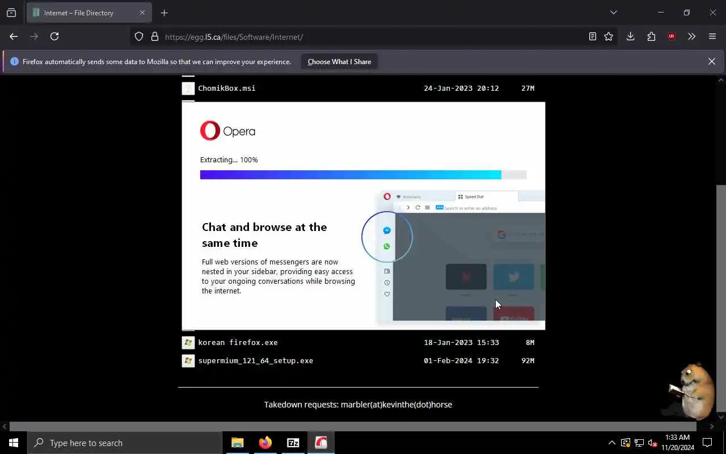Click the volume muted tray icon

[653, 443]
